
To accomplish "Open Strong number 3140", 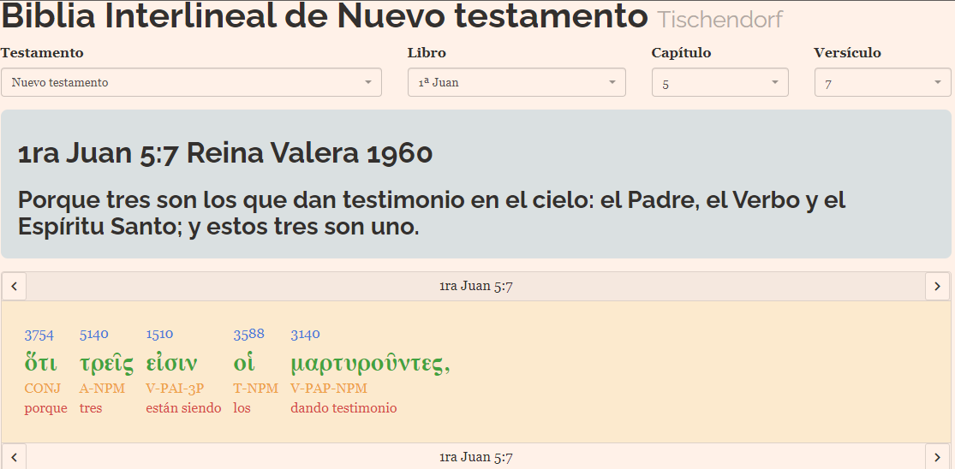I will (x=305, y=334).
